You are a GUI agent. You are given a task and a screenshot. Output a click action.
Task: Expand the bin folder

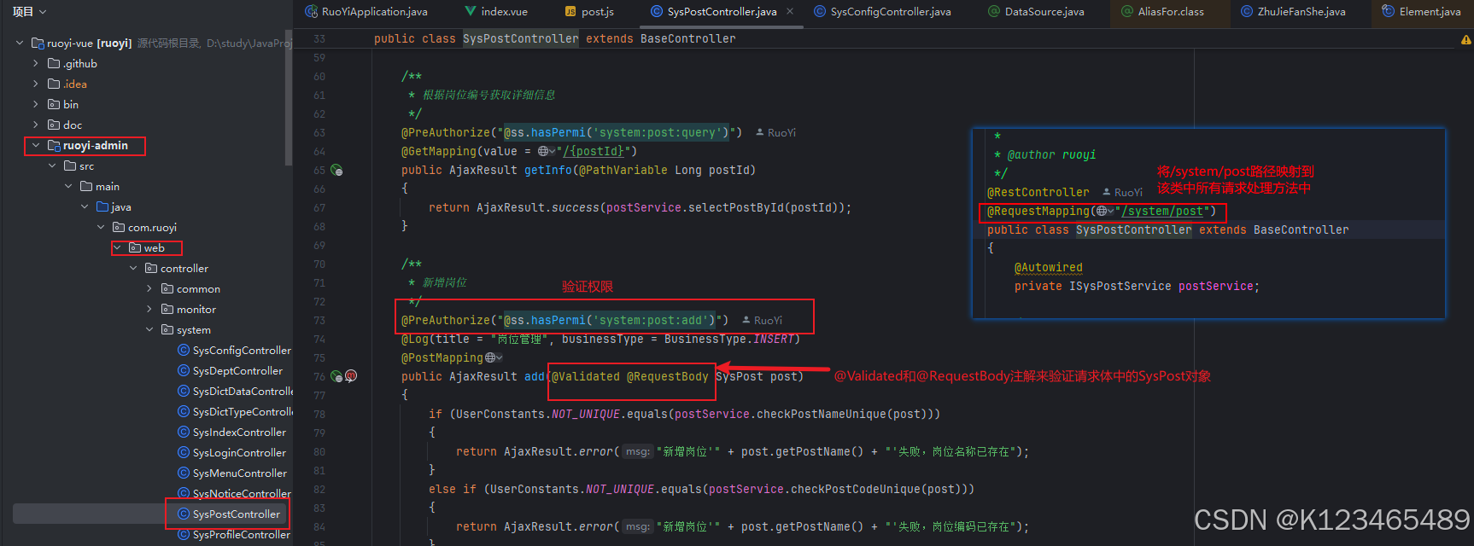tap(36, 104)
